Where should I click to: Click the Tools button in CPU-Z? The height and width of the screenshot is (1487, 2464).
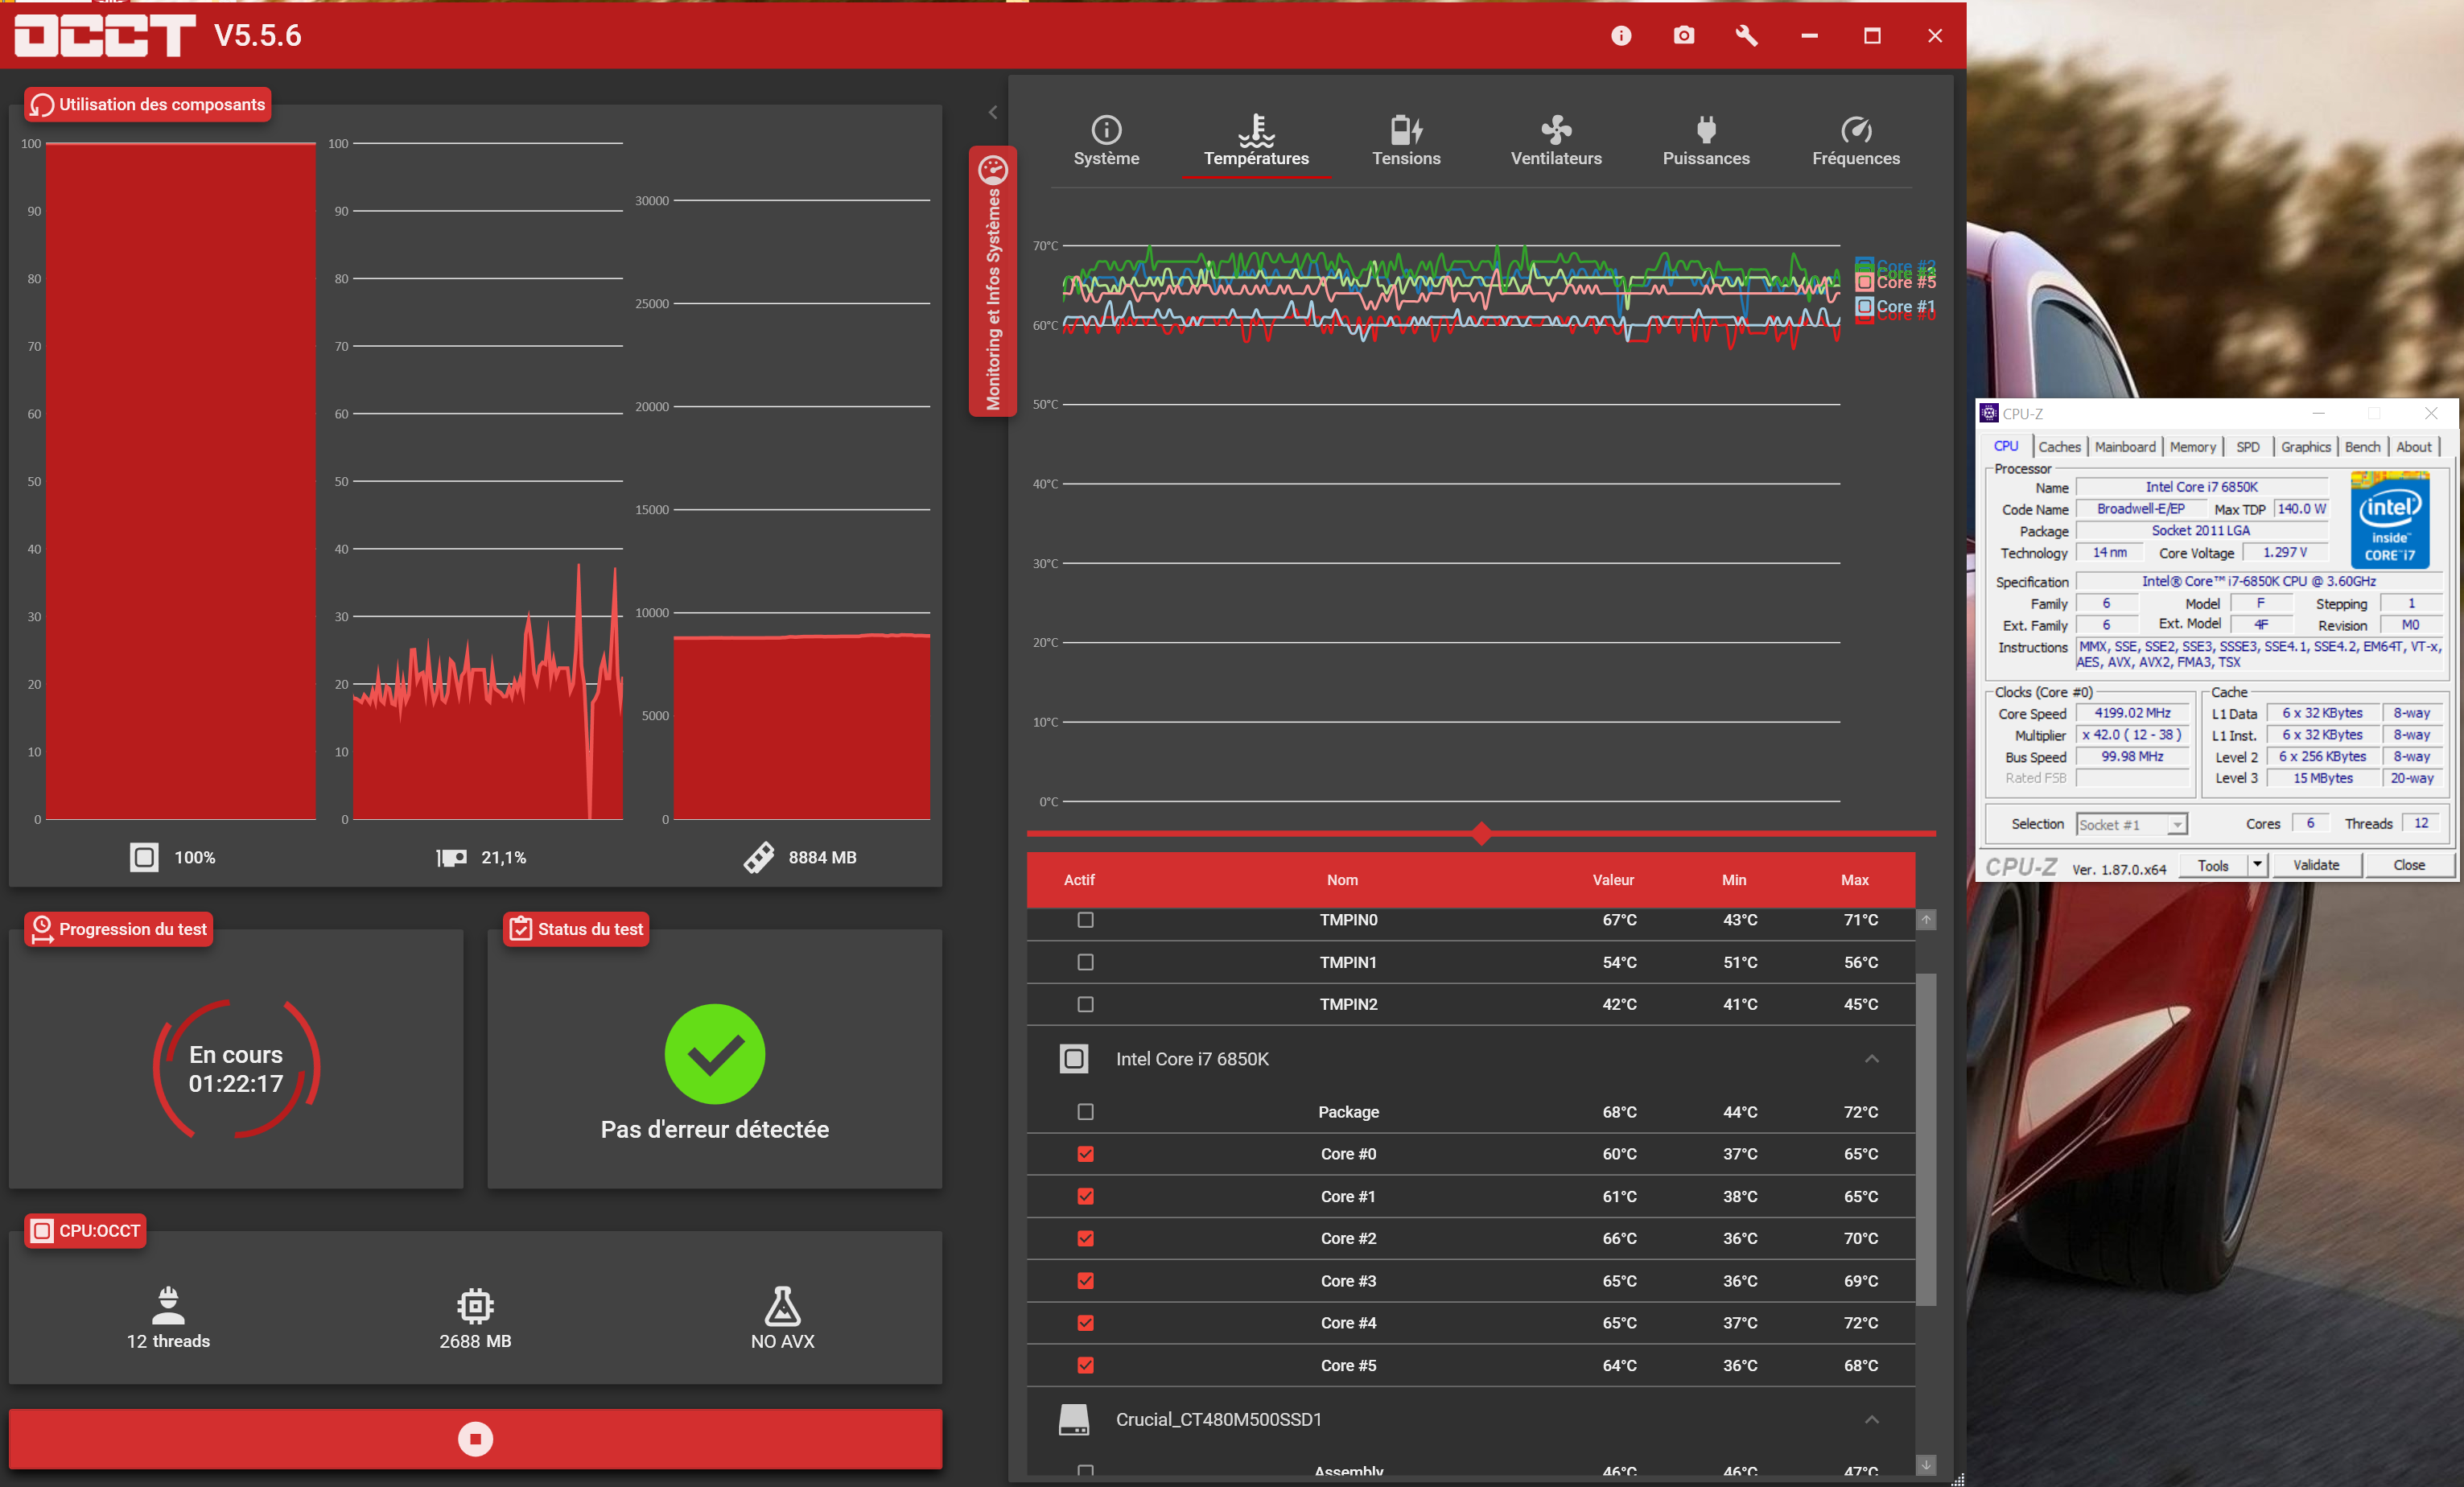2212,865
